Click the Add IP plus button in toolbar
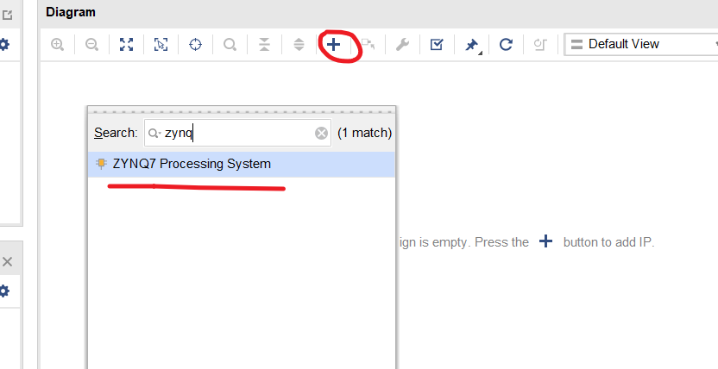 point(333,44)
